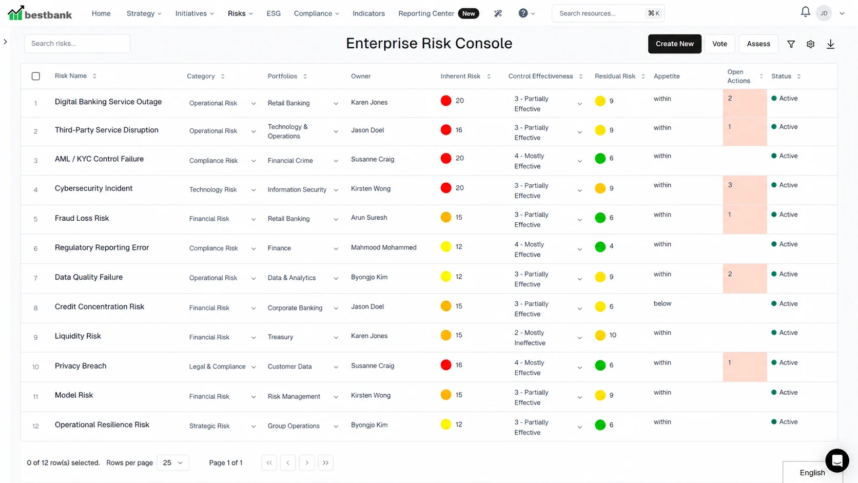The width and height of the screenshot is (858, 483).
Task: Open Rows per page dropdown
Action: pyautogui.click(x=173, y=462)
